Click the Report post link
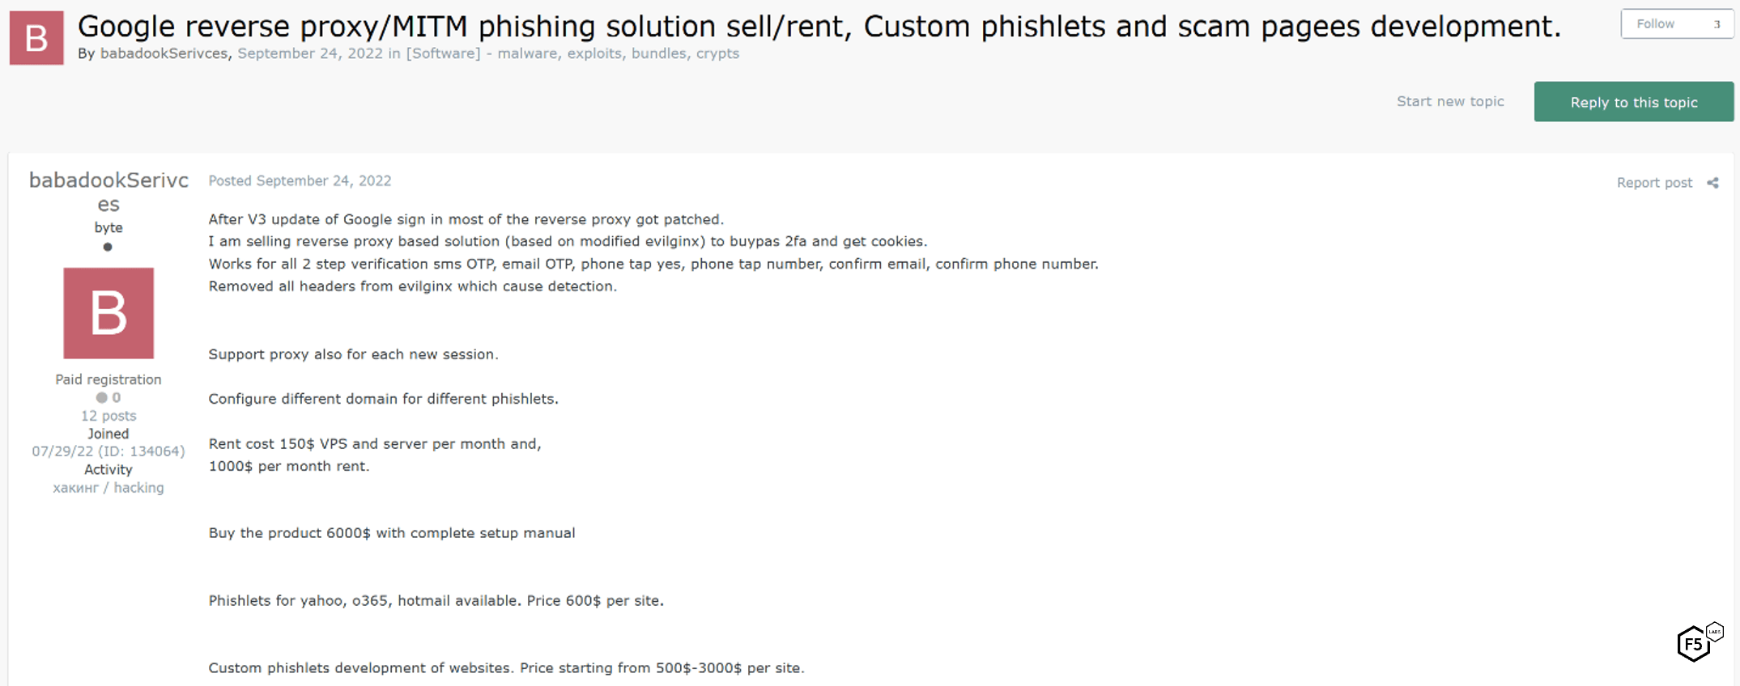The width and height of the screenshot is (1740, 686). tap(1654, 183)
